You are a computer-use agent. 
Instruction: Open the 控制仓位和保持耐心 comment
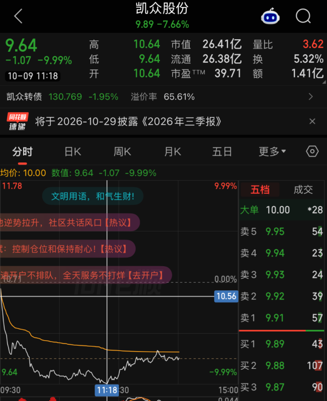tap(67, 249)
